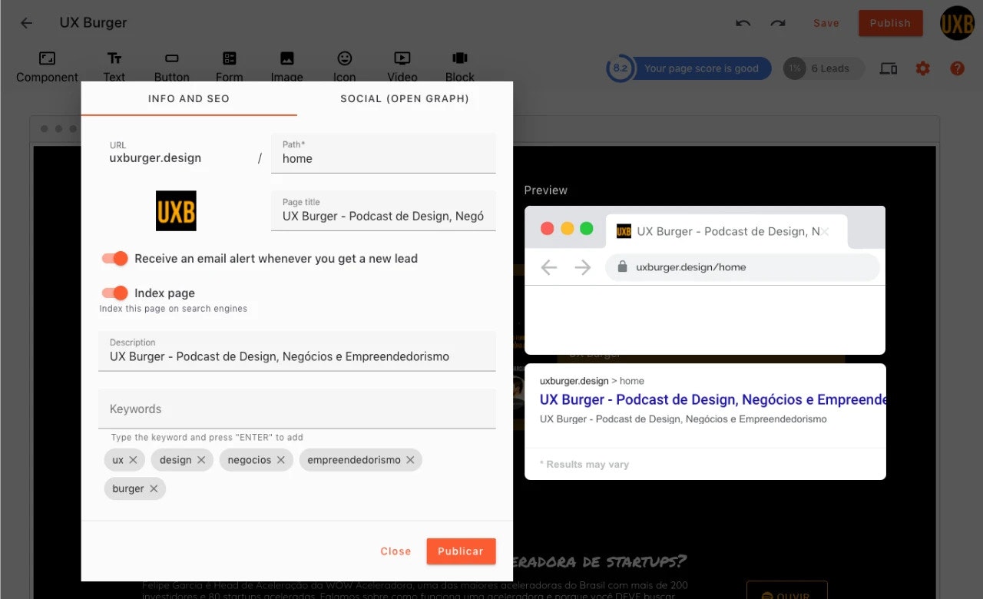
Task: Click the UX Burger page name in header
Action: point(94,23)
